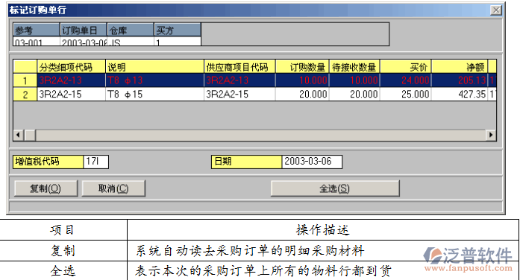Close the 标记订购单行 dialog window
This screenshot has height=280, width=520.
coord(496,10)
